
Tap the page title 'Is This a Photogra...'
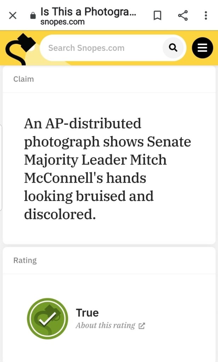(x=88, y=12)
